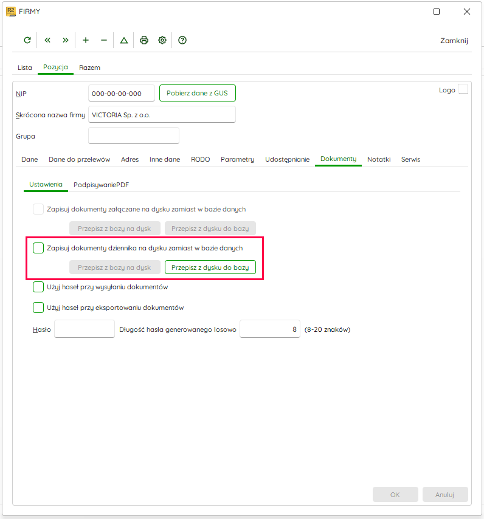Toggle Zapisuj dokumenty dziennika na dysku checkbox
Viewport: 484px width, 519px height.
pyautogui.click(x=38, y=248)
